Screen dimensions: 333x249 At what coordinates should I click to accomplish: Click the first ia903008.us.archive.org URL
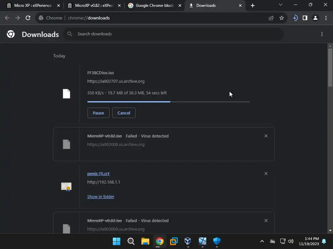tap(116, 144)
